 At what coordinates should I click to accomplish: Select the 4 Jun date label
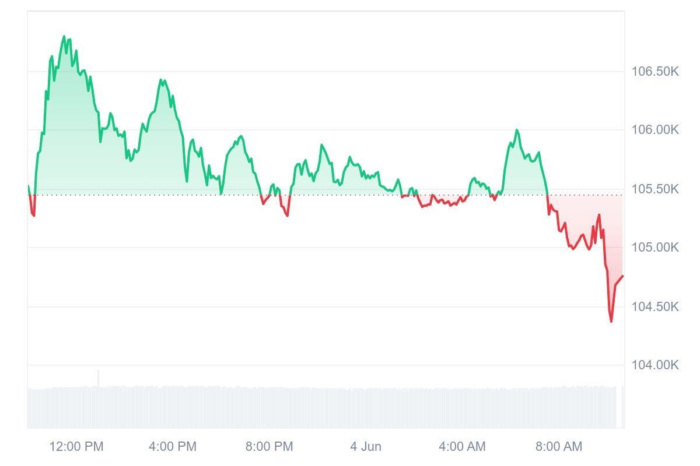coord(366,447)
